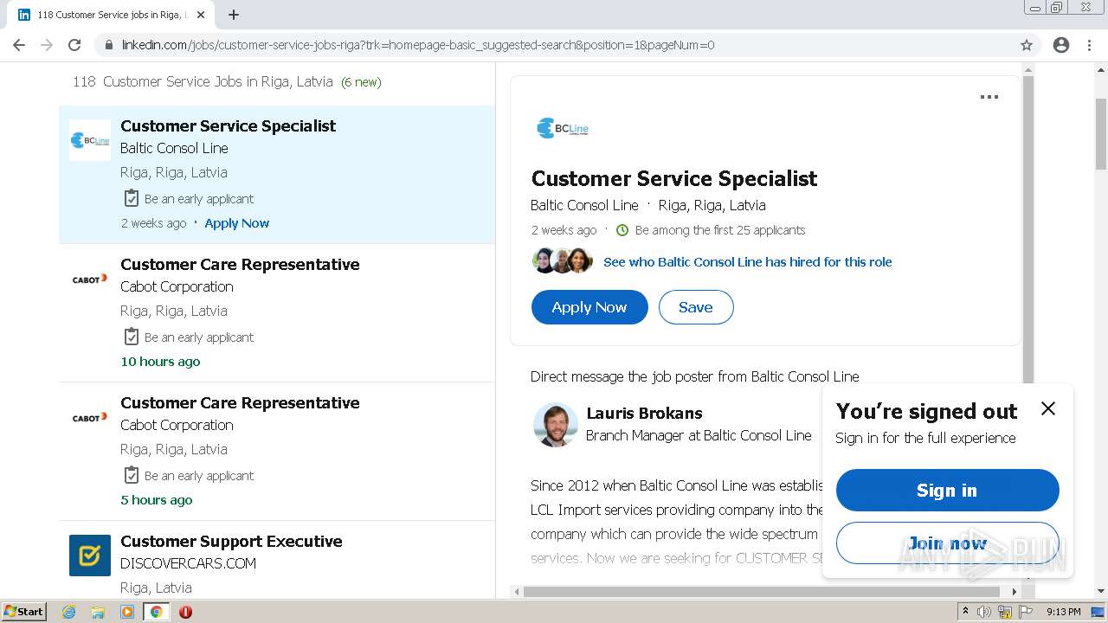
Task: Open Windows Explorer folder from taskbar
Action: 98,612
